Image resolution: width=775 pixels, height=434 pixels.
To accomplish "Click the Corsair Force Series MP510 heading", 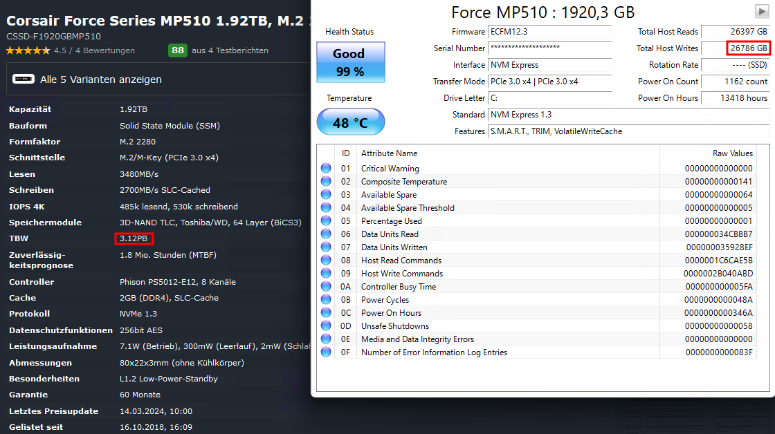I will 158,21.
